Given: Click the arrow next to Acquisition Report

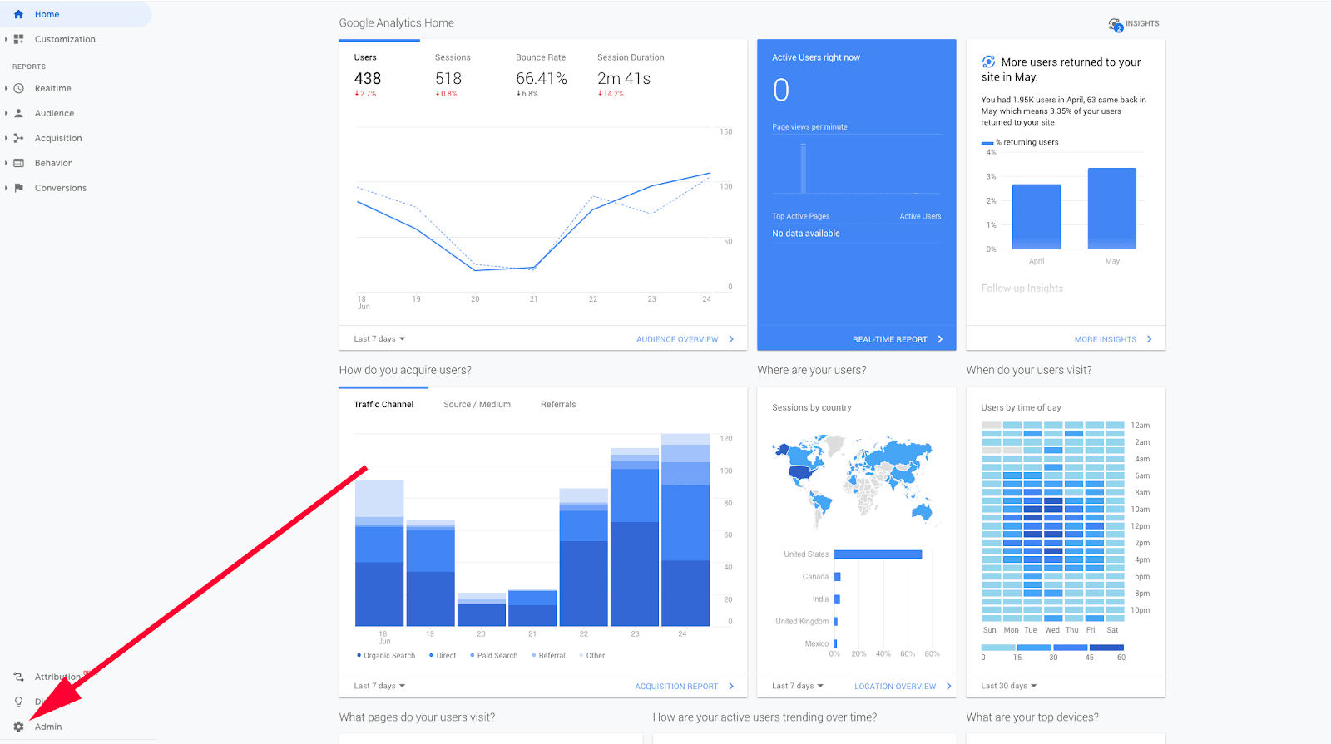Looking at the screenshot, I should (x=731, y=686).
